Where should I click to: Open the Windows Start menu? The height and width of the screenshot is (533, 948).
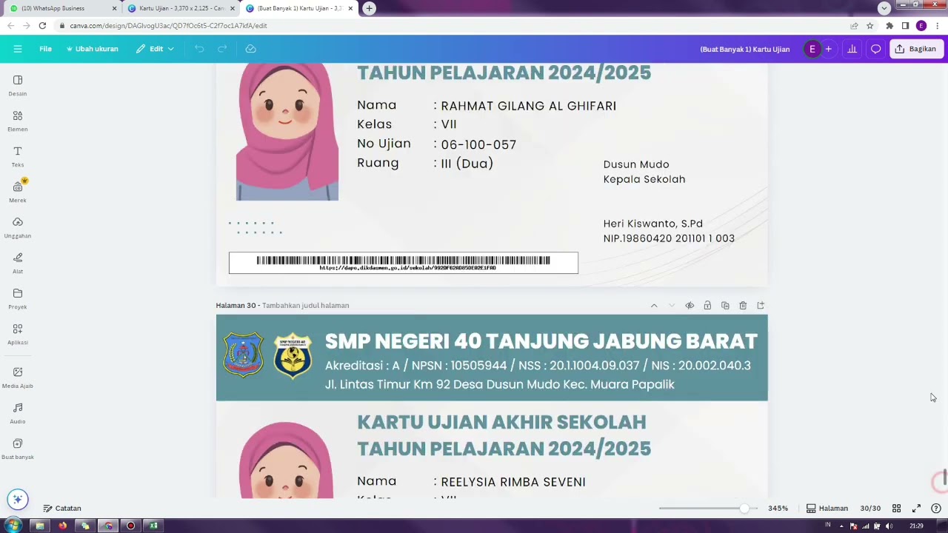coord(13,526)
